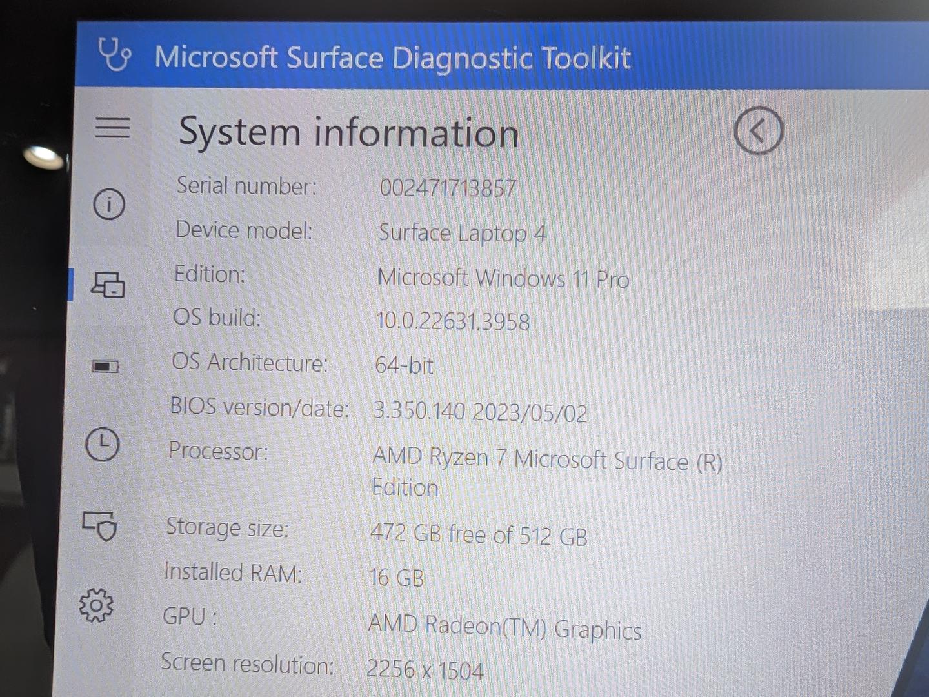929x697 pixels.
Task: Open the info (i) sidebar page
Action: coord(109,204)
